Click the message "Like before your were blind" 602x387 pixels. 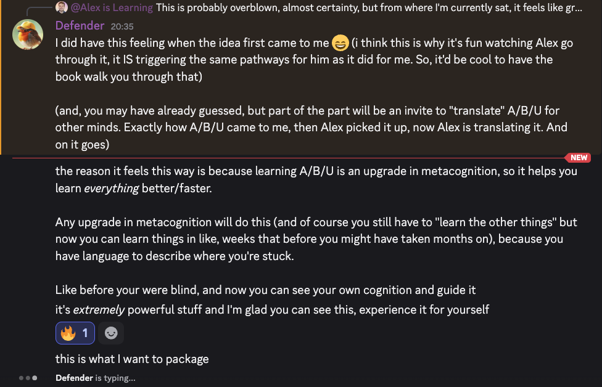265,290
